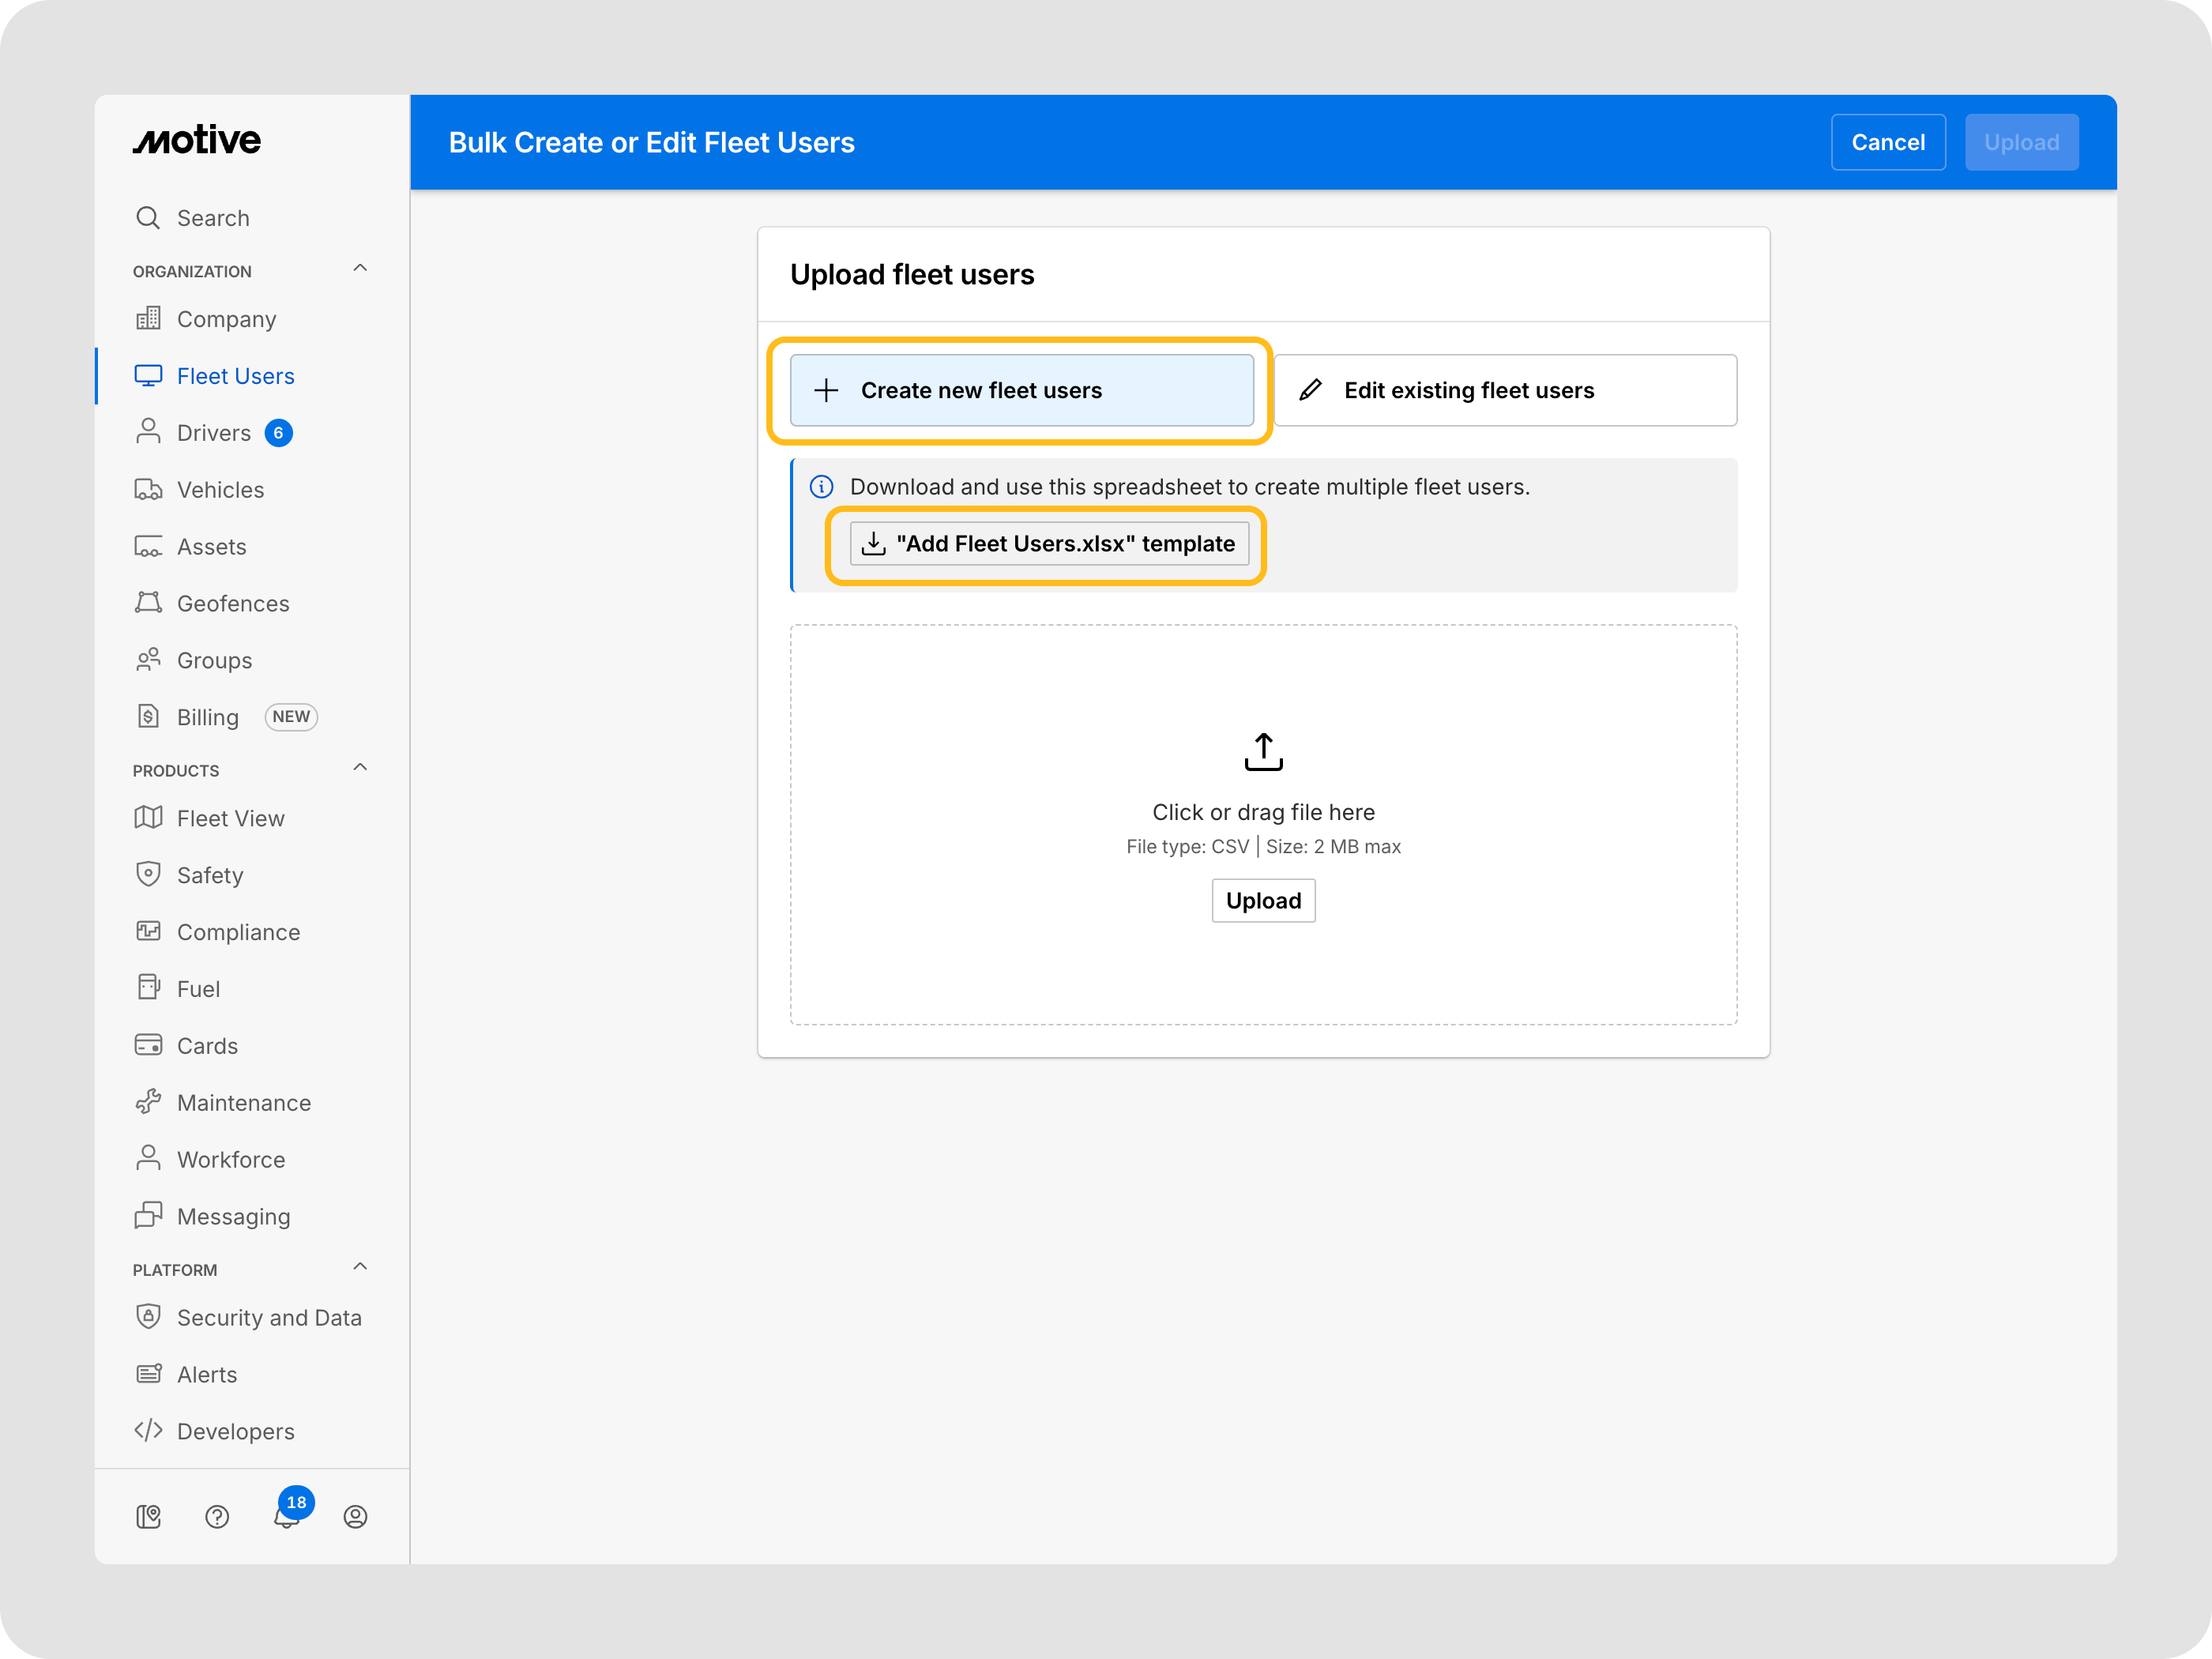Screen dimensions: 2212x1659
Task: Select Edit existing fleet users option
Action: (x=1504, y=390)
